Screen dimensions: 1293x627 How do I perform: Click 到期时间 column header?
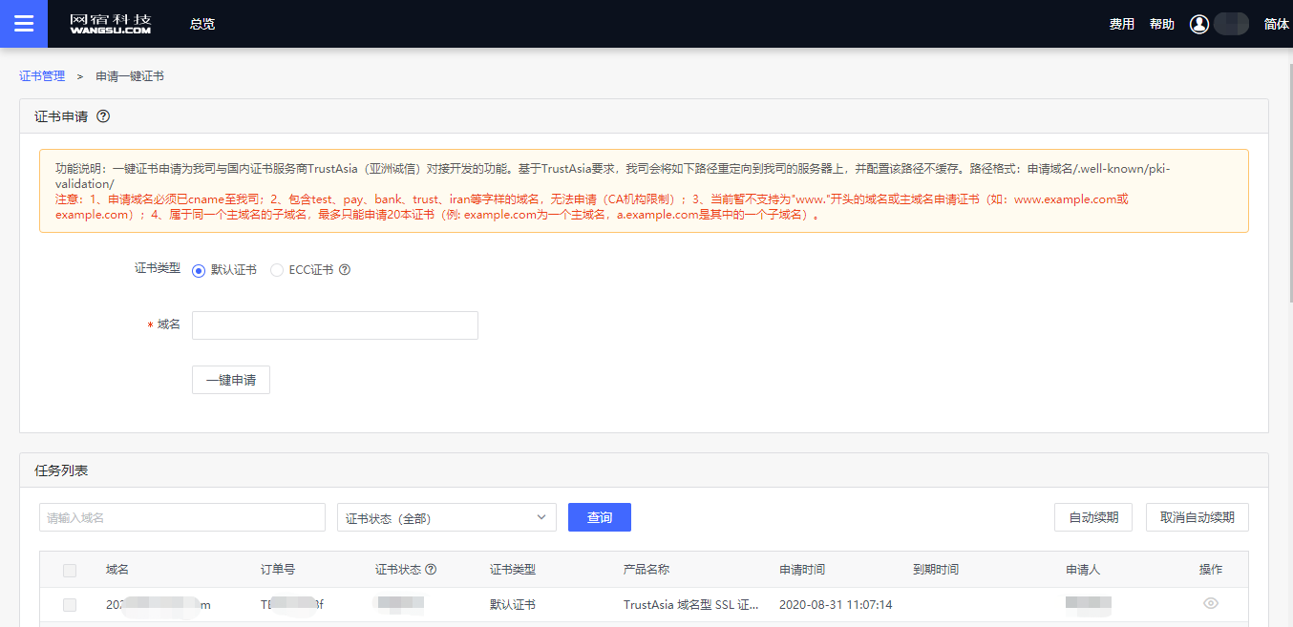point(936,570)
